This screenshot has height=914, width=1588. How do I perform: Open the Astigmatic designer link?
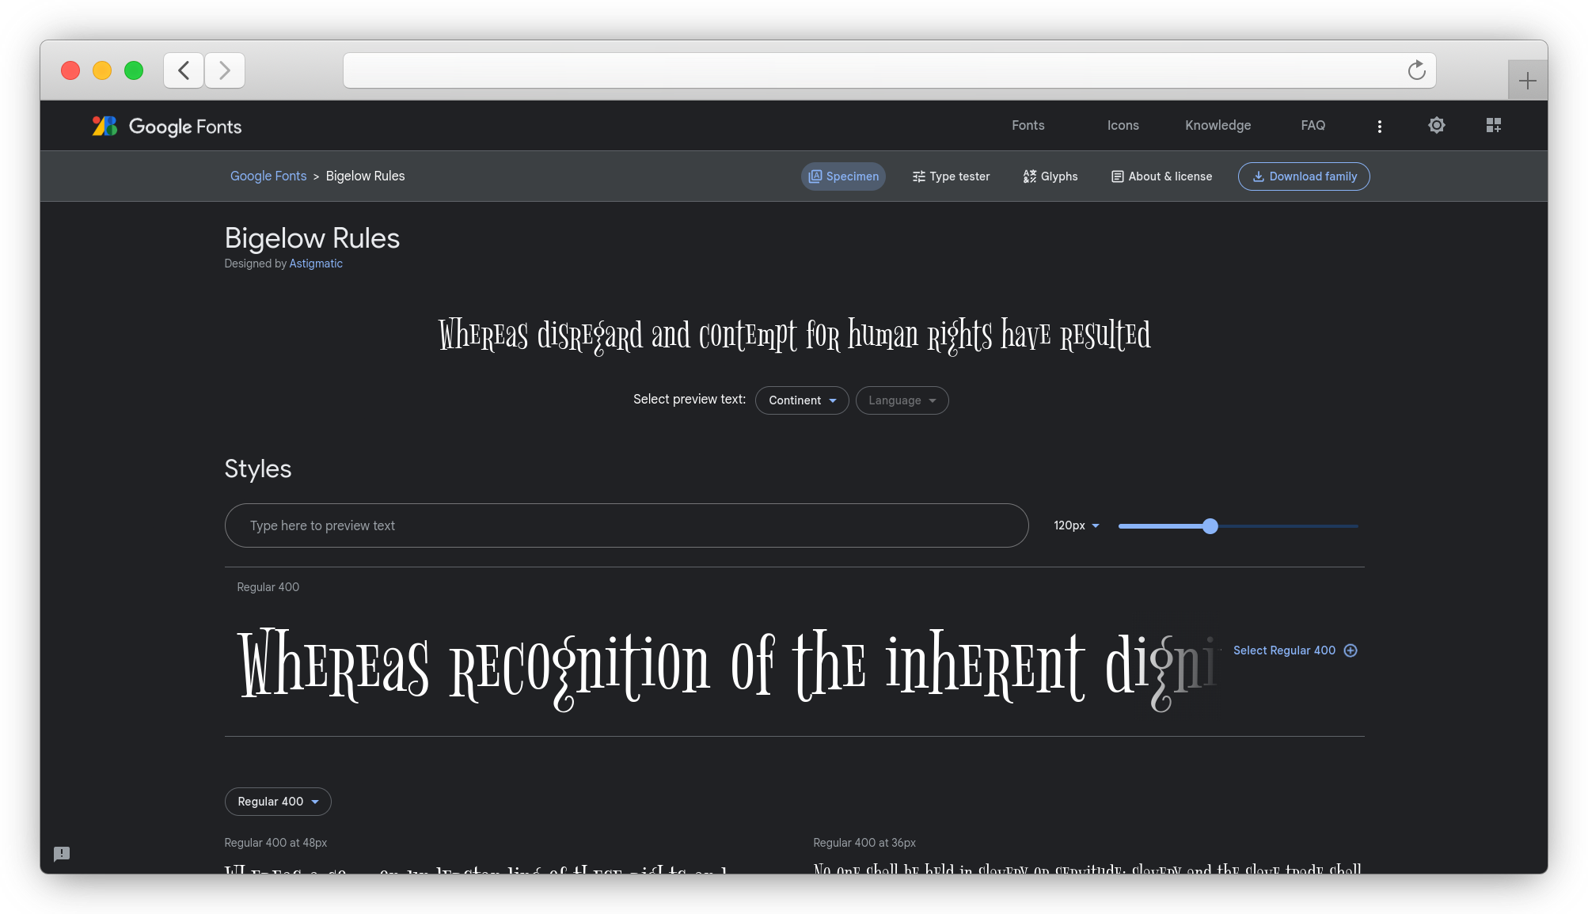[316, 264]
